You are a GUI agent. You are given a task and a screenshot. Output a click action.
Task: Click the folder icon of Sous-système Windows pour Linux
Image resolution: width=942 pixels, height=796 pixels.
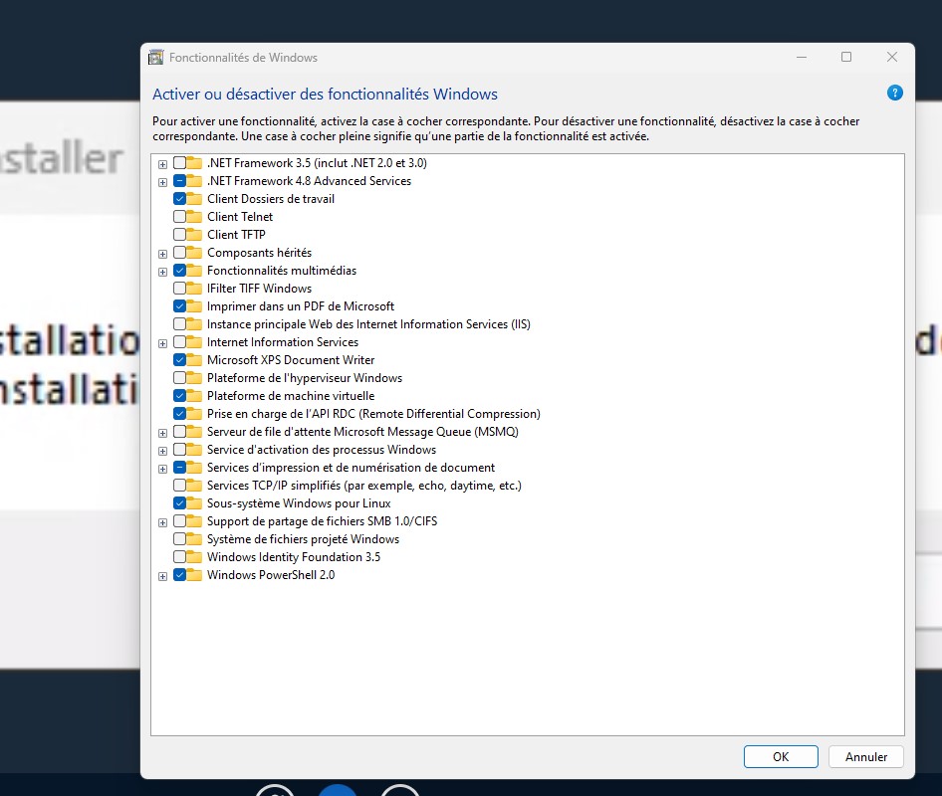(194, 503)
